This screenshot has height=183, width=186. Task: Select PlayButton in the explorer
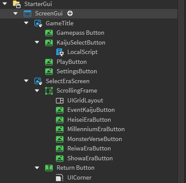pyautogui.click(x=72, y=62)
